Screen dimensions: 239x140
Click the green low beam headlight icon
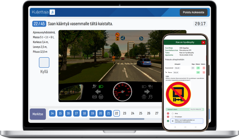(101, 86)
